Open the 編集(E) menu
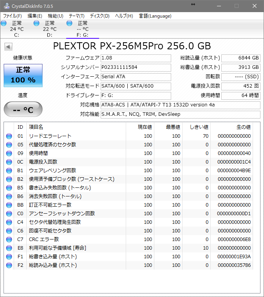This screenshot has width=264, height=297. (35, 16)
